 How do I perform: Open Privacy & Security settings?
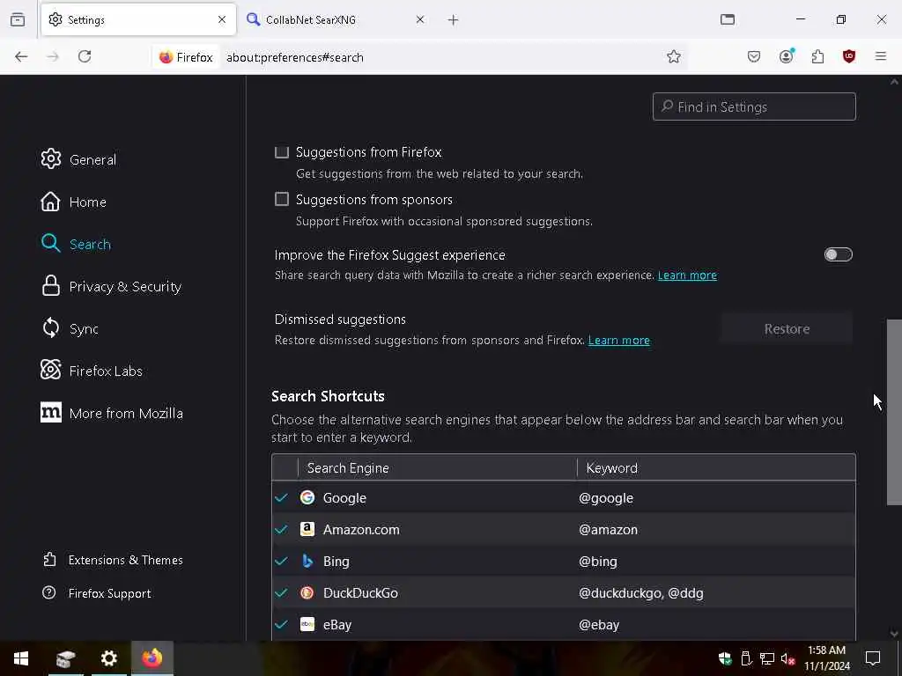[x=111, y=286]
